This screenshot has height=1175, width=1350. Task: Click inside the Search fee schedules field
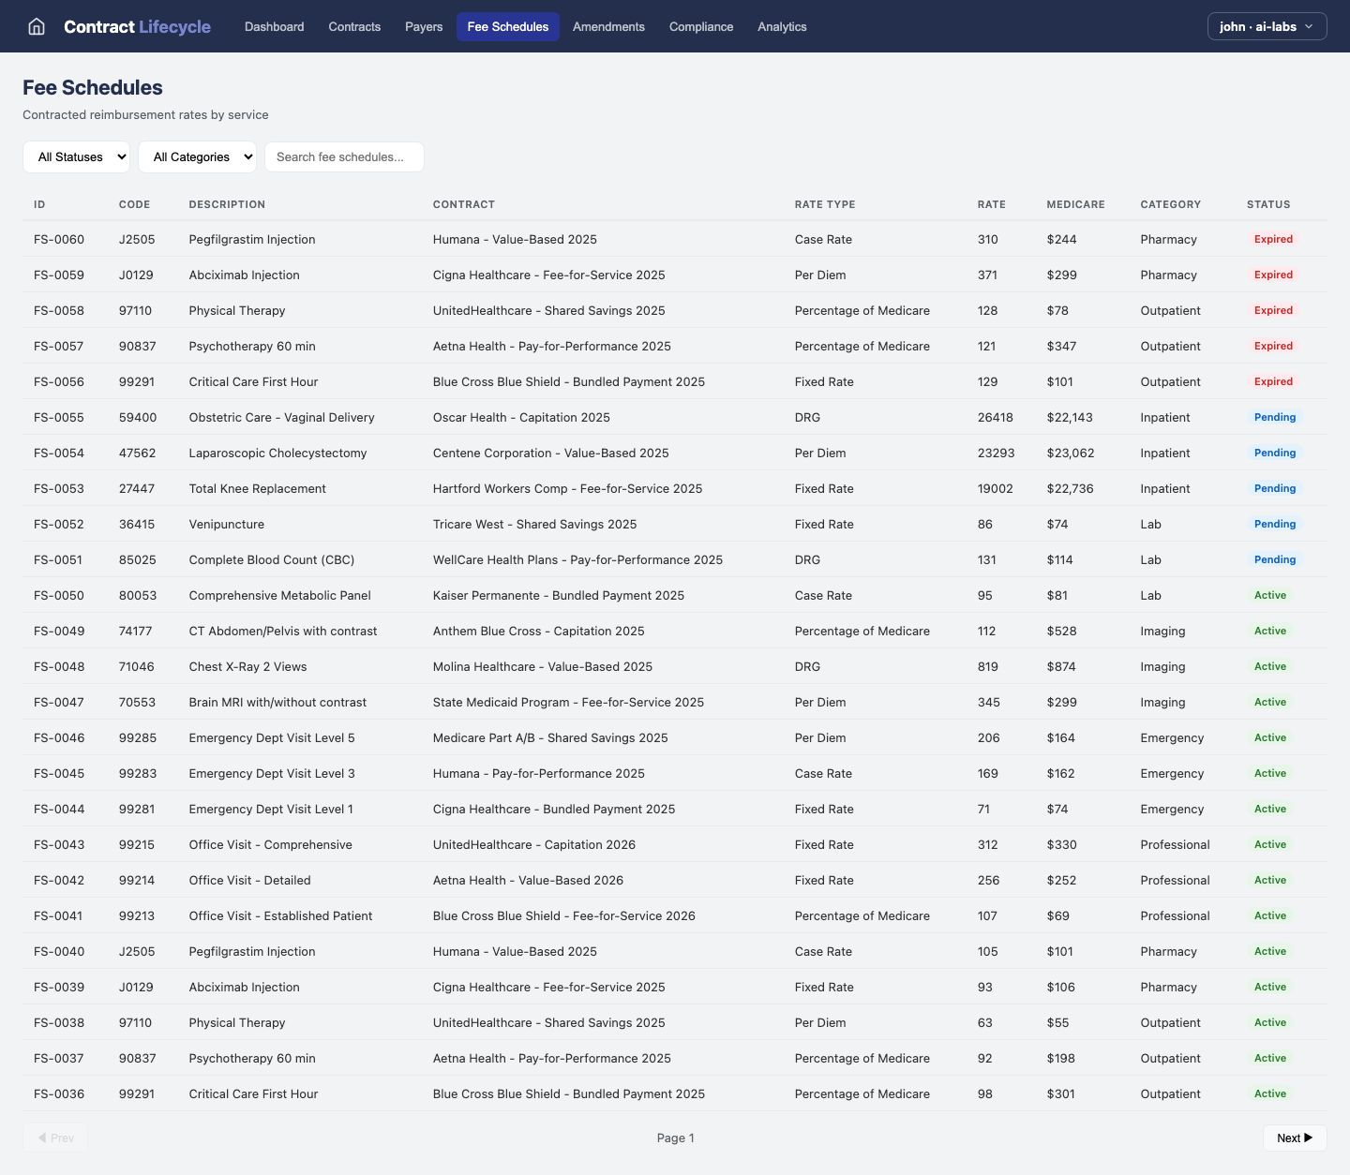click(344, 156)
